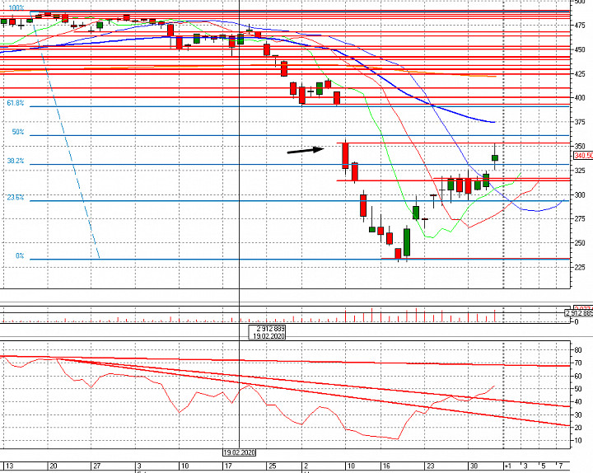Click the 350 price scale value
Image resolution: width=593 pixels, height=473 pixels.
click(579, 146)
